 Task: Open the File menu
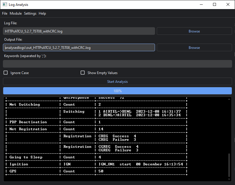(x=5, y=13)
